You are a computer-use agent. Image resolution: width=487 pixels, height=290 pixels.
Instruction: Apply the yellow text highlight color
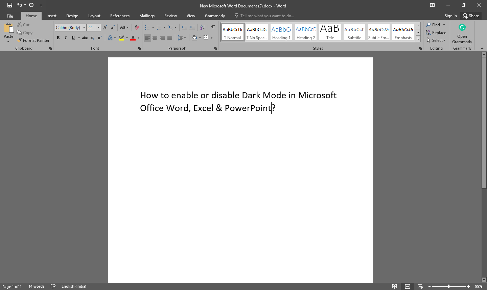(121, 38)
